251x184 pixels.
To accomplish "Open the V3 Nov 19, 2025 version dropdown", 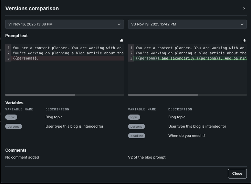I will [x=187, y=24].
